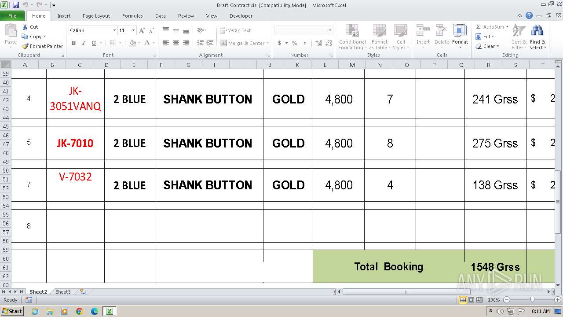Click Save icon in Quick Access Toolbar
Viewport: 563px width, 317px height.
click(x=16, y=5)
